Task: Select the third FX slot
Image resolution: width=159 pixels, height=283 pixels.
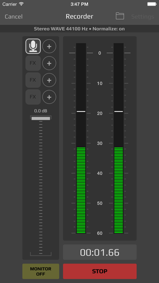Action: coord(33,97)
